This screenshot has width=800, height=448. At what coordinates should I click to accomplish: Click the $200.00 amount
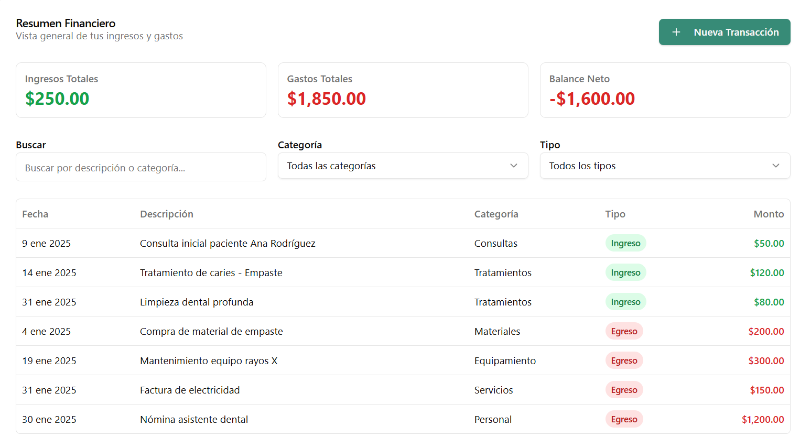[x=766, y=331]
